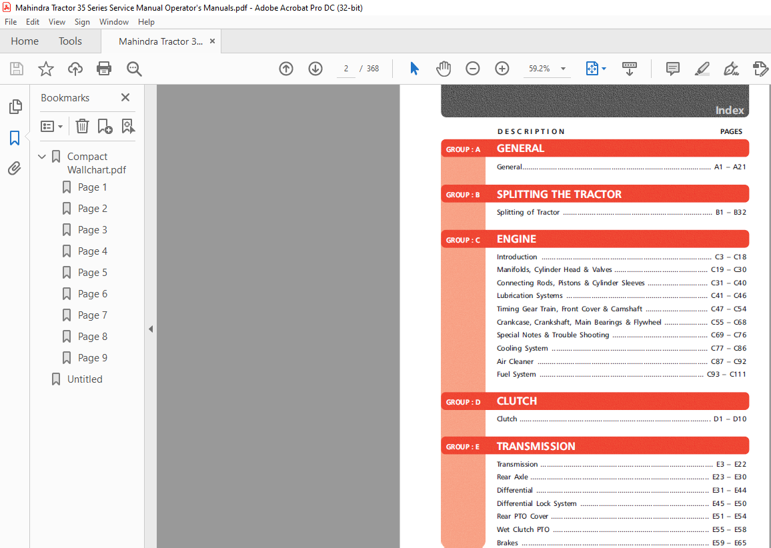This screenshot has width=771, height=548.
Task: Select the arrow selection tool
Action: [414, 68]
